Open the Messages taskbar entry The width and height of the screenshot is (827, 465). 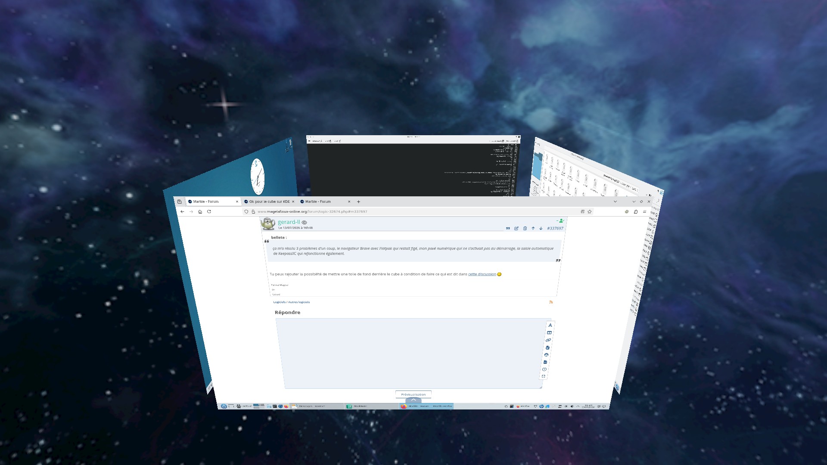(317, 406)
